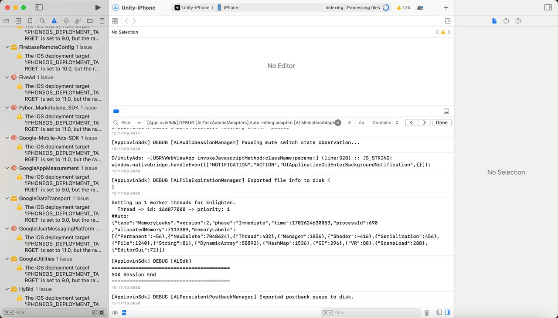Add a new editor tab with plus
558x318 pixels.
tap(446, 7)
